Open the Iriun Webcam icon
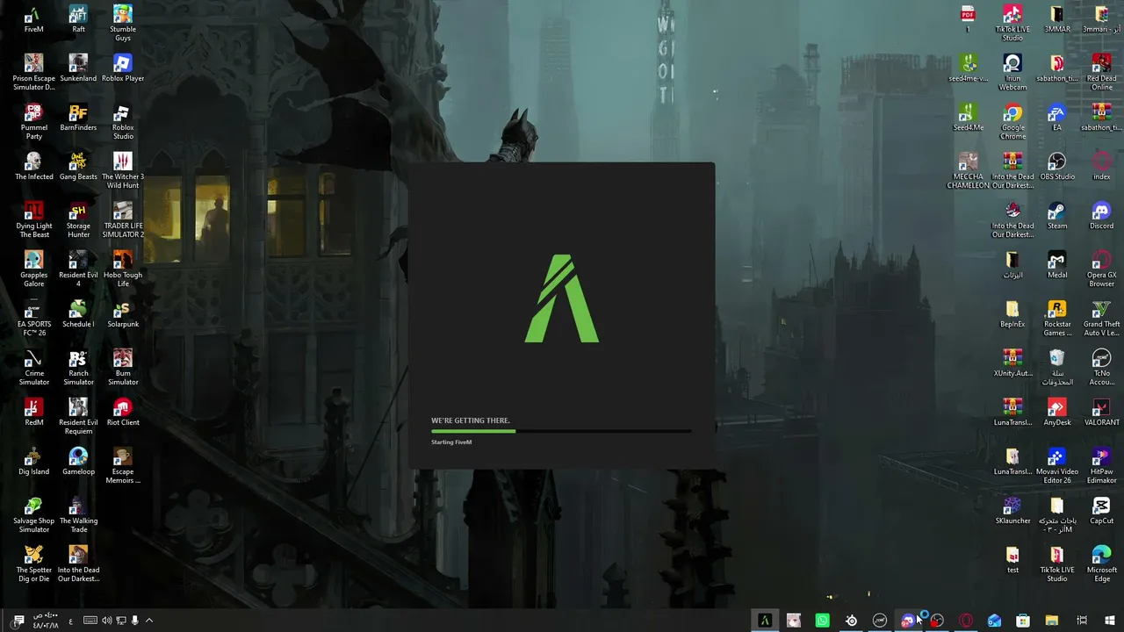The height and width of the screenshot is (632, 1124). click(x=1012, y=73)
